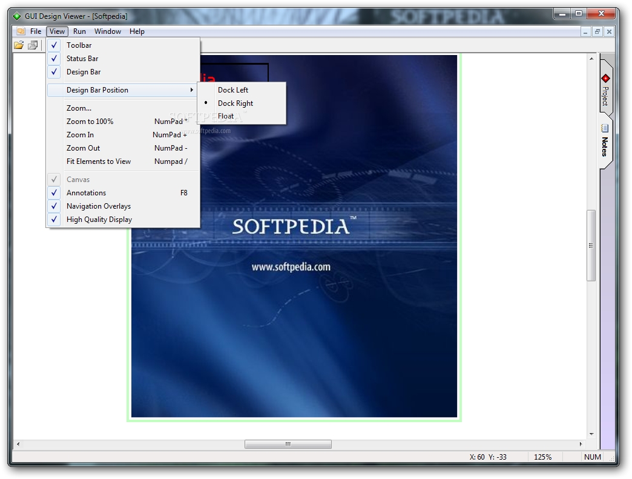Select Dock Right radio option
The image size is (632, 479).
pos(242,103)
